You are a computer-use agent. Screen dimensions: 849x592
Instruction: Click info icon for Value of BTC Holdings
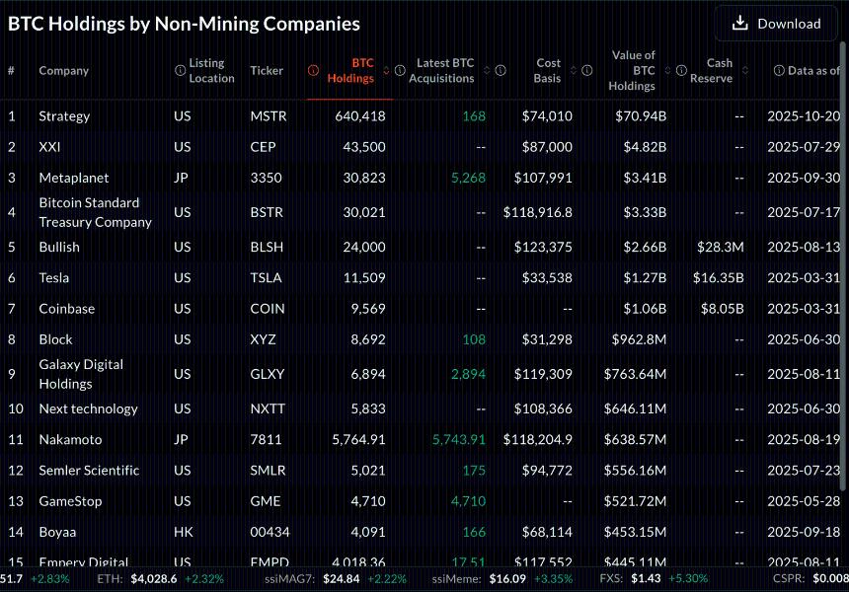pyautogui.click(x=587, y=70)
